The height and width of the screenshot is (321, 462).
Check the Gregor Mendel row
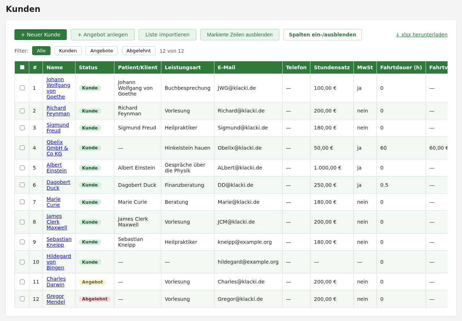point(22,299)
